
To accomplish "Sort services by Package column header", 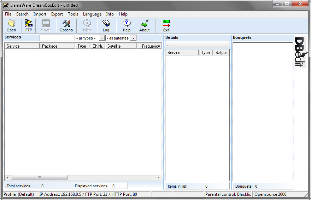I will (57, 46).
